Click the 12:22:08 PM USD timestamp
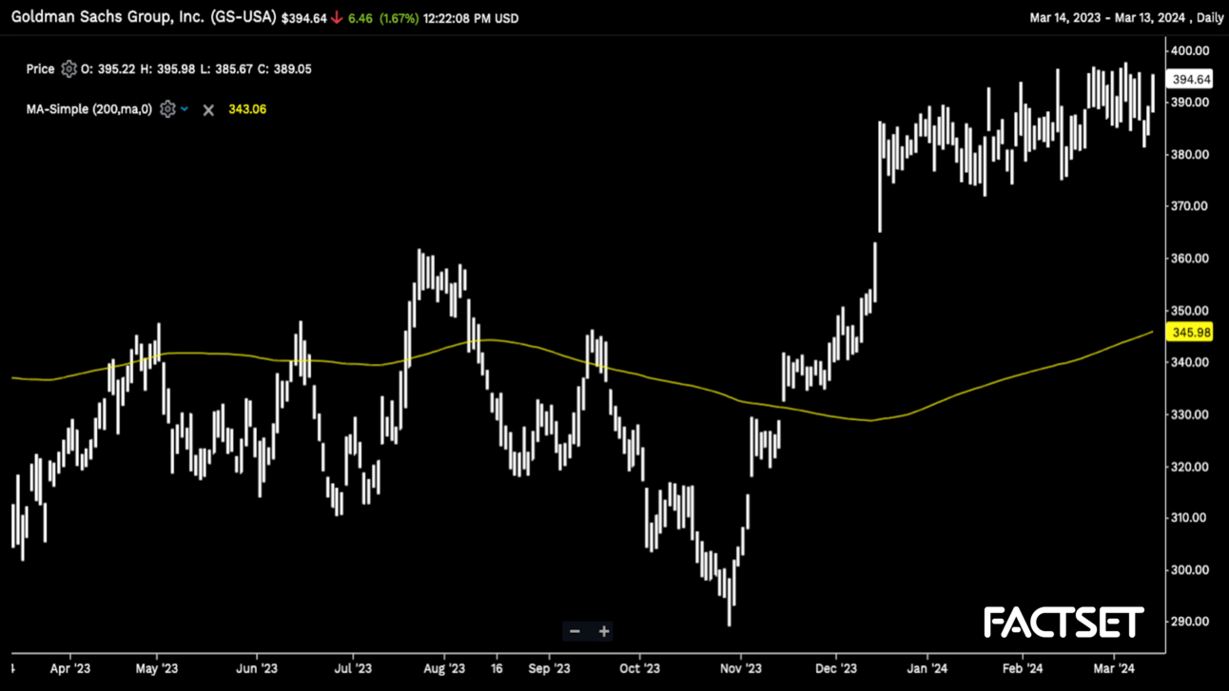 (x=471, y=18)
